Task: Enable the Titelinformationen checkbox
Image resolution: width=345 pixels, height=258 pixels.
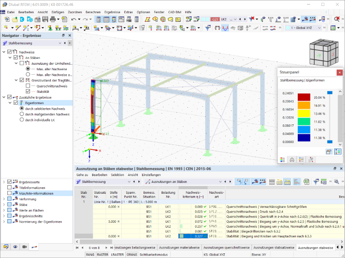Action: coord(9,187)
